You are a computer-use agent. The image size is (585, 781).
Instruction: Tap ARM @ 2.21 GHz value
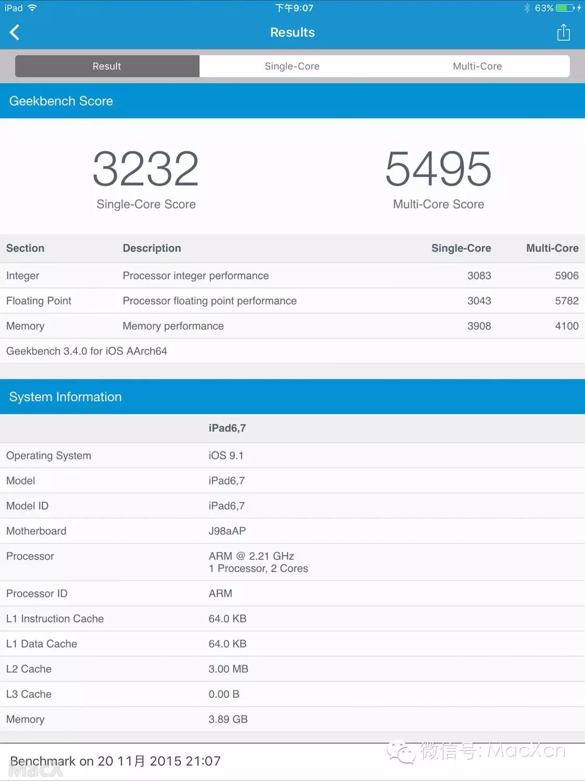(x=251, y=556)
